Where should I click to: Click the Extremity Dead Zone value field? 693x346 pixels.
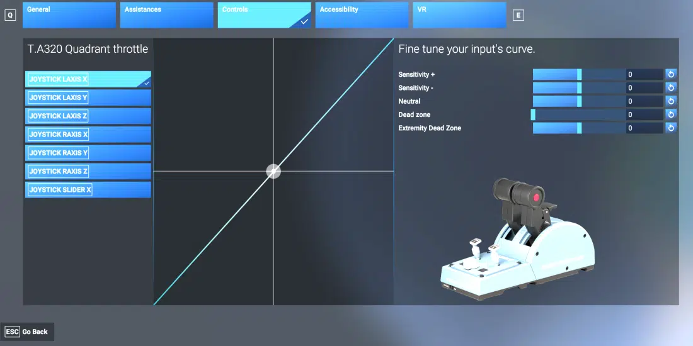pos(644,128)
